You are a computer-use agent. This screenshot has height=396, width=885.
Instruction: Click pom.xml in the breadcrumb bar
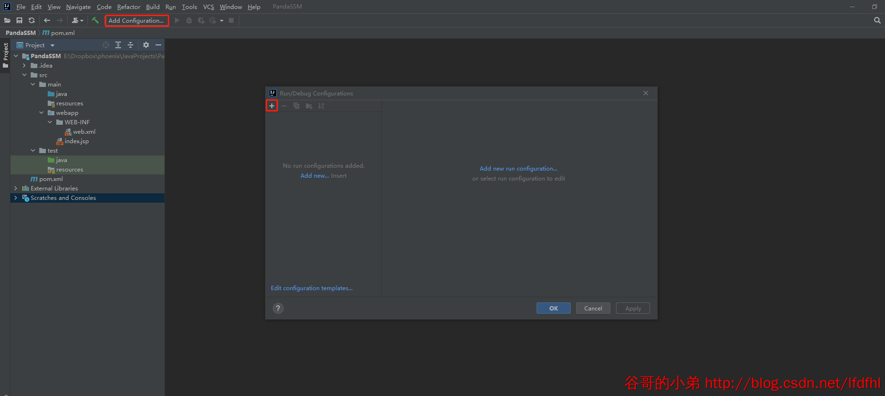(x=59, y=33)
